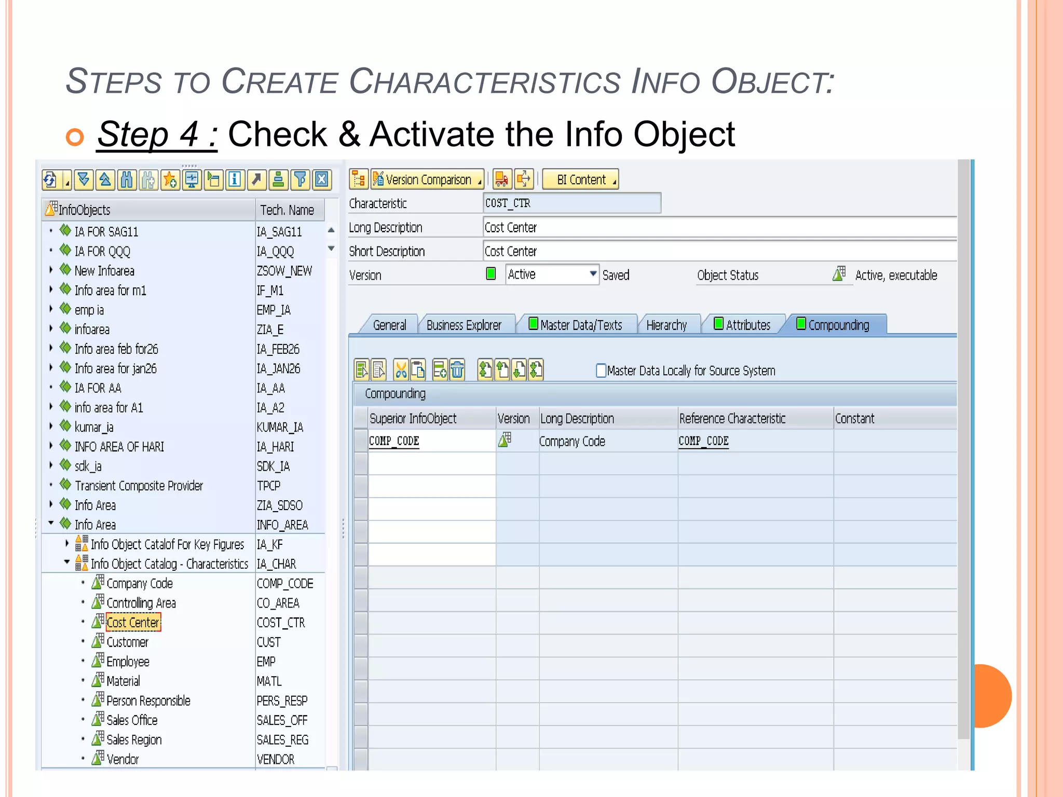Expand the Info area for m1 node
This screenshot has width=1063, height=797.
[51, 290]
